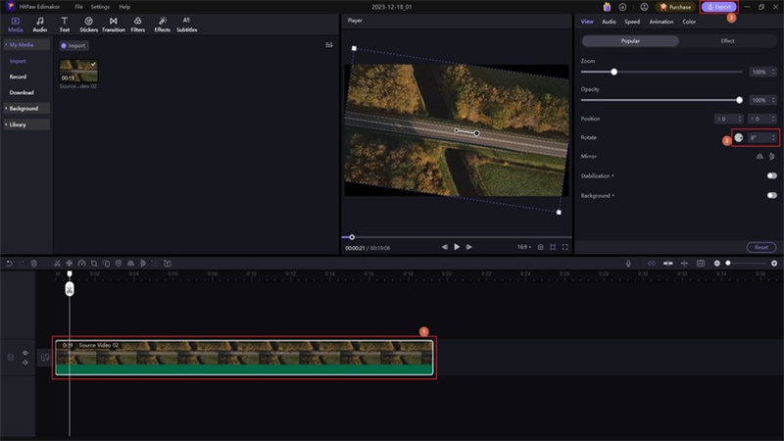
Task: Play the video in the player
Action: [x=457, y=247]
